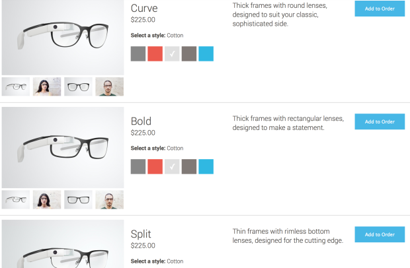Show the woman wearing Curve thumbnail
The height and width of the screenshot is (268, 410).
pyautogui.click(x=47, y=86)
